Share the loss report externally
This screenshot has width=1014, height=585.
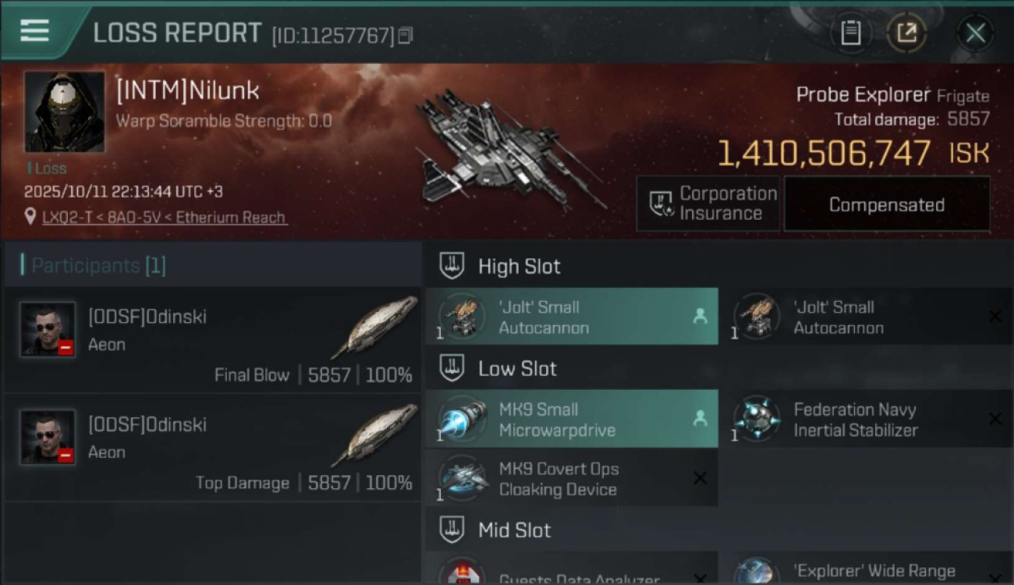point(906,33)
